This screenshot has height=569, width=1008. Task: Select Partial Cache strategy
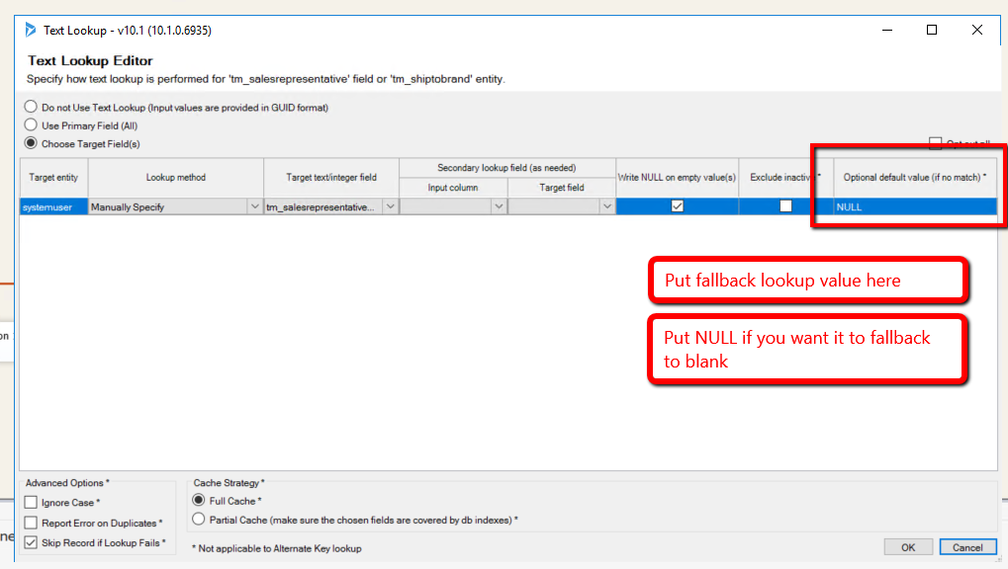(x=199, y=519)
